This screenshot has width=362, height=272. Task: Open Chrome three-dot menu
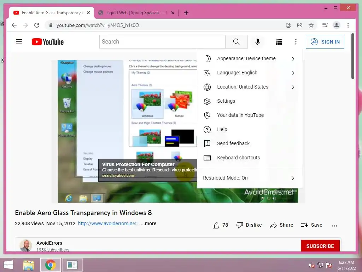point(348,25)
